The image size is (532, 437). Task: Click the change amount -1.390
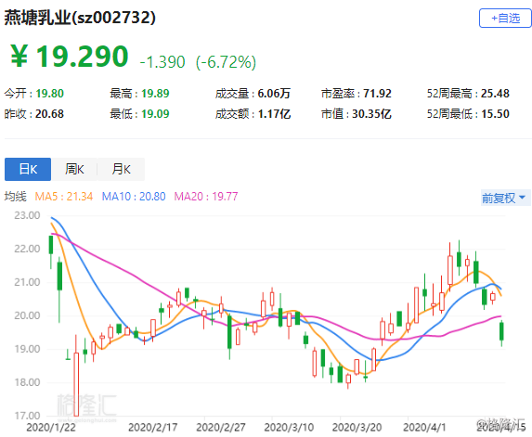click(162, 62)
